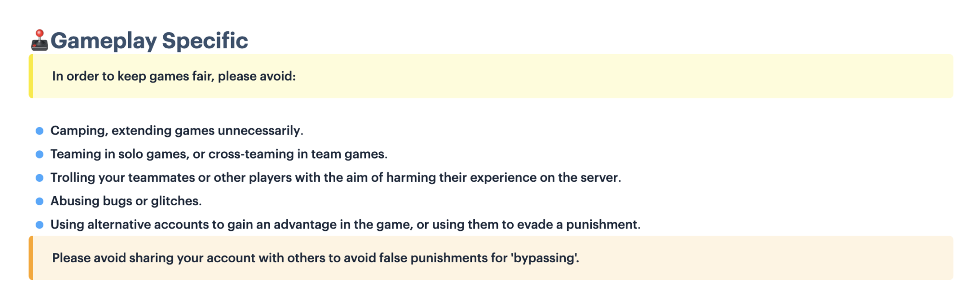Click the 'Trolling your teammates' rule line
Image resolution: width=963 pixels, height=294 pixels.
coord(336,178)
